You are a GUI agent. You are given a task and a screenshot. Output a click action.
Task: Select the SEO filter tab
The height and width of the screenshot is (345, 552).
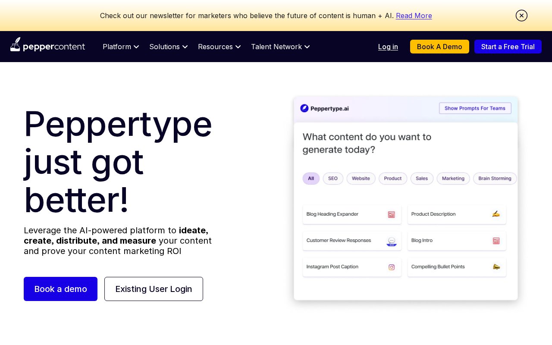(x=333, y=179)
